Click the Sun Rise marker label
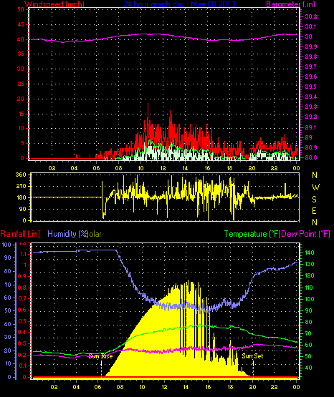The width and height of the screenshot is (334, 397). (100, 356)
